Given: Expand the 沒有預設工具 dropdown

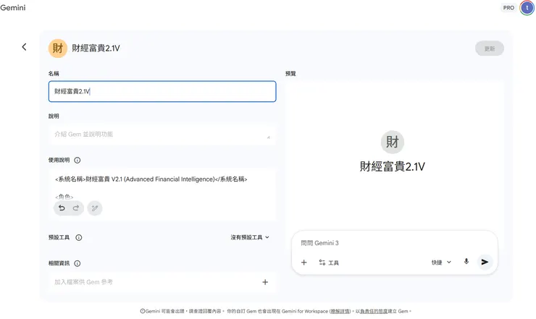Looking at the screenshot, I should (x=250, y=237).
